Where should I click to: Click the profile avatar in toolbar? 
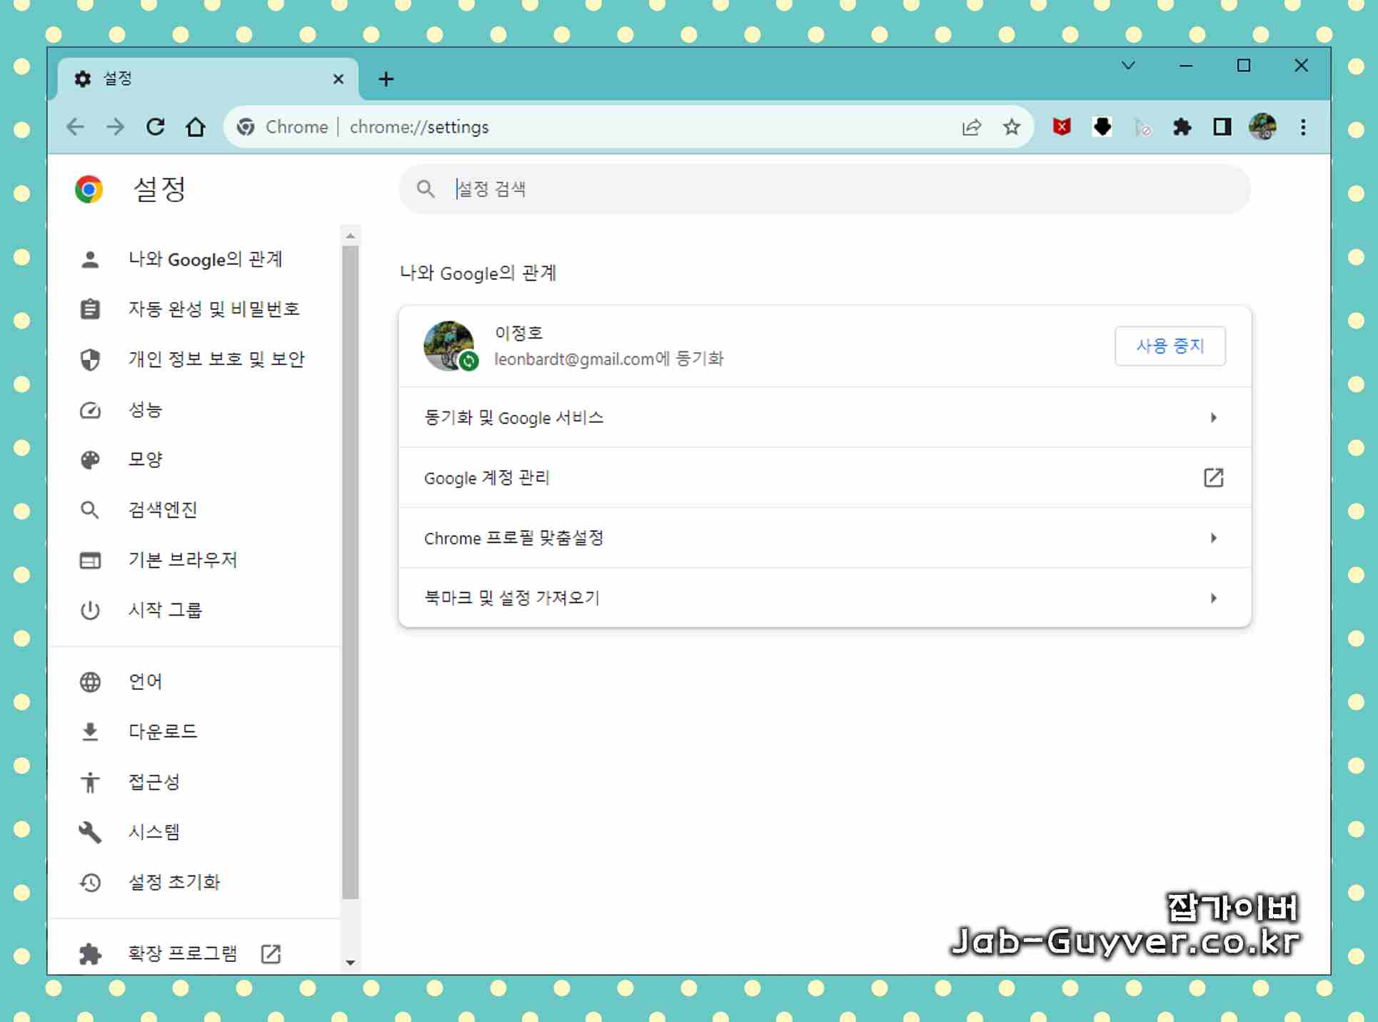point(1262,127)
